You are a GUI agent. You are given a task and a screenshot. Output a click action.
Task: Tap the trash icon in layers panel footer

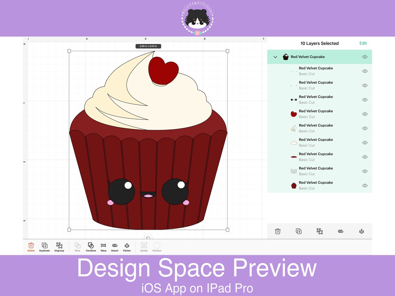[278, 231]
